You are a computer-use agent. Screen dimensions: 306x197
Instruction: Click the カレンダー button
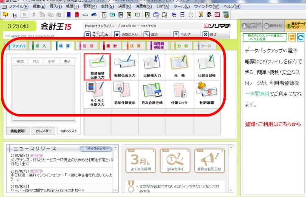pos(43,131)
